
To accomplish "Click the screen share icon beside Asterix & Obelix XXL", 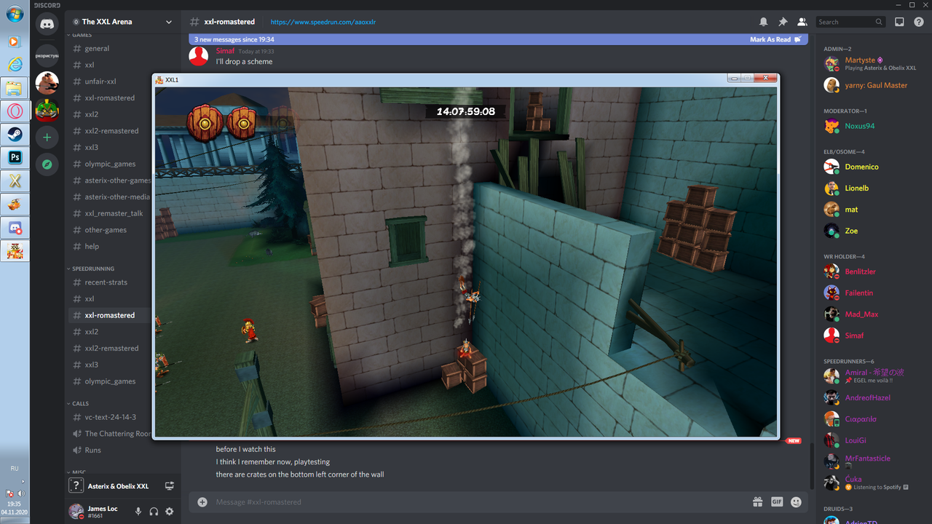I will click(170, 486).
